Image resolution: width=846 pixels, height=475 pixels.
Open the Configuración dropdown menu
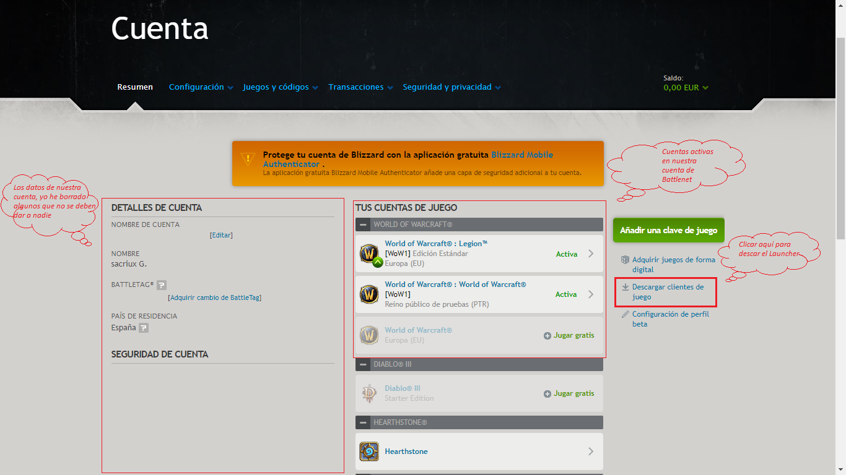pyautogui.click(x=201, y=87)
